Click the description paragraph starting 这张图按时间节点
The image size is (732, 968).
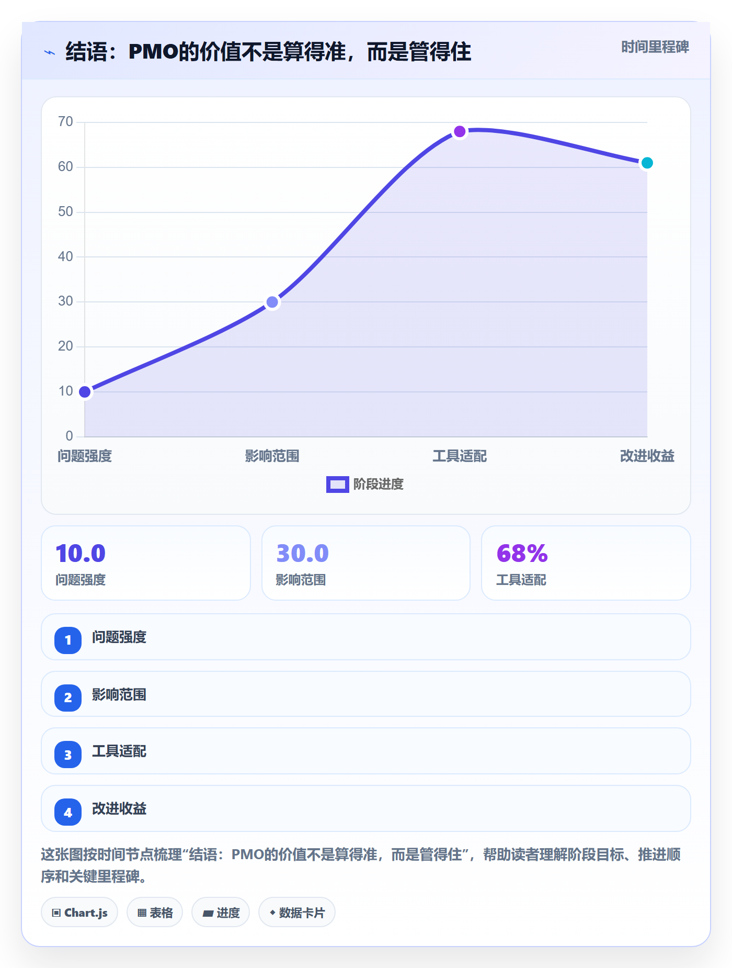click(361, 865)
